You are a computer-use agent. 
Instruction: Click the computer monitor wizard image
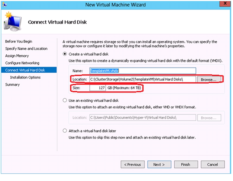(x=13, y=21)
